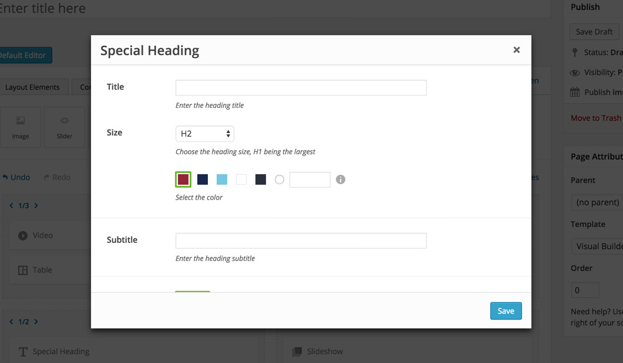This screenshot has width=623, height=363.
Task: Click the page title field
Action: (274, 8)
